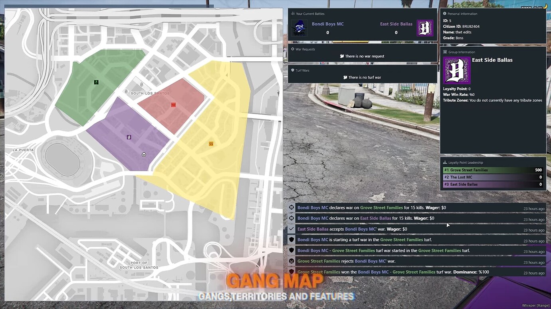Click the shield icon on the turf war log entry
This screenshot has height=309, width=551.
pos(291,240)
